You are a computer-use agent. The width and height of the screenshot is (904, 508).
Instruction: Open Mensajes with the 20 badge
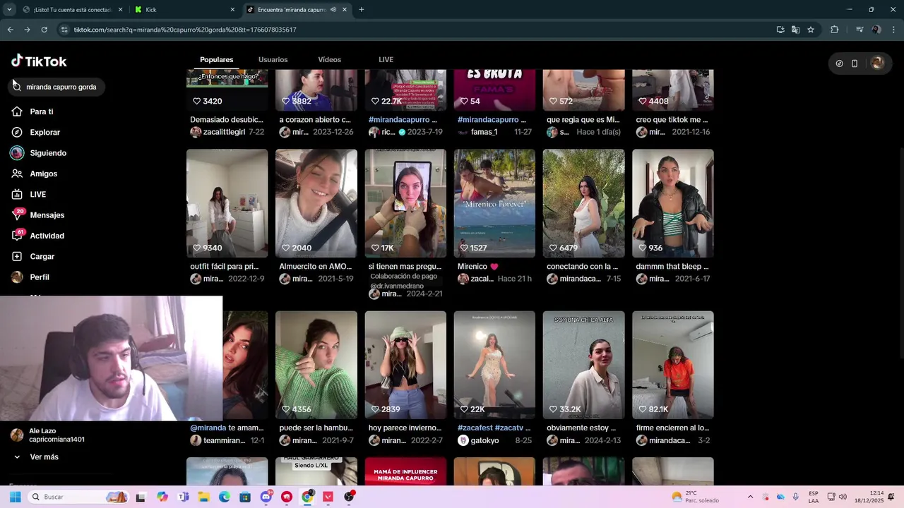38,214
